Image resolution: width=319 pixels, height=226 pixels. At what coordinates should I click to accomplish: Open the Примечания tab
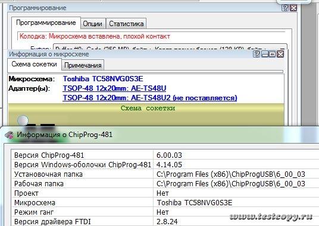pyautogui.click(x=83, y=65)
